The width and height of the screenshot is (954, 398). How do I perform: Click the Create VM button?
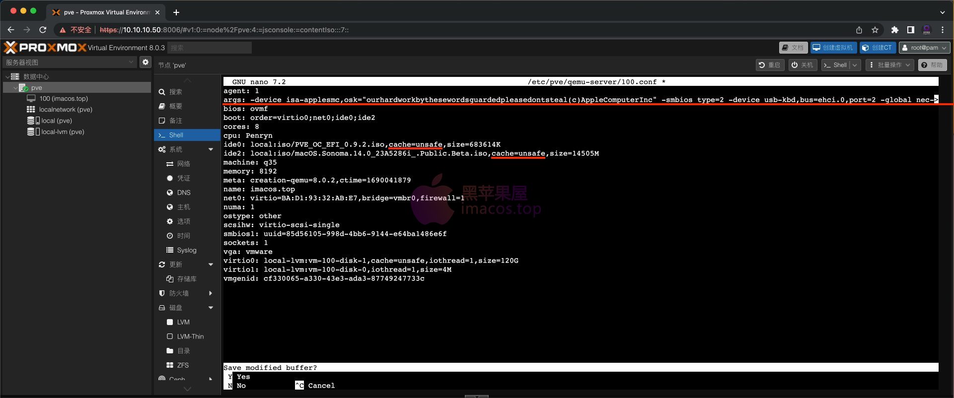833,48
